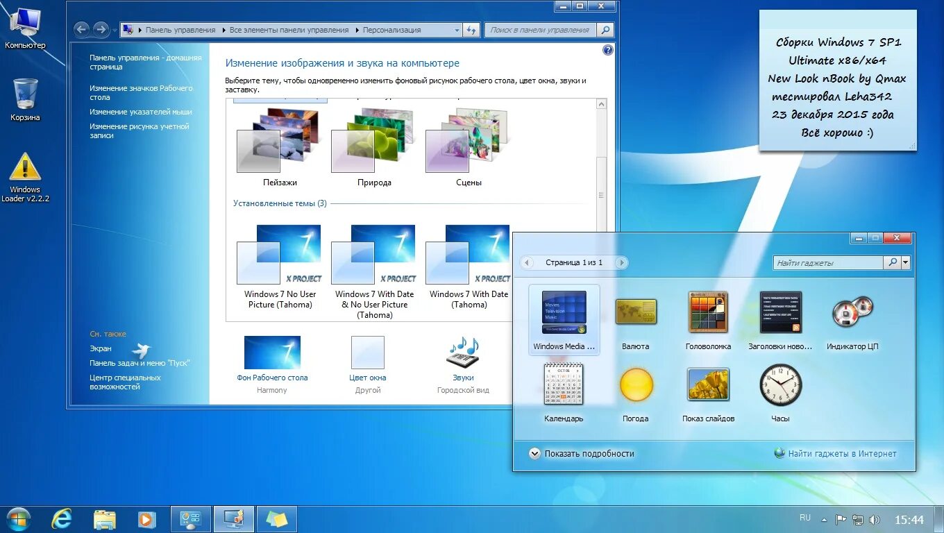Select the Головоломка puzzle gadget

pos(708,320)
